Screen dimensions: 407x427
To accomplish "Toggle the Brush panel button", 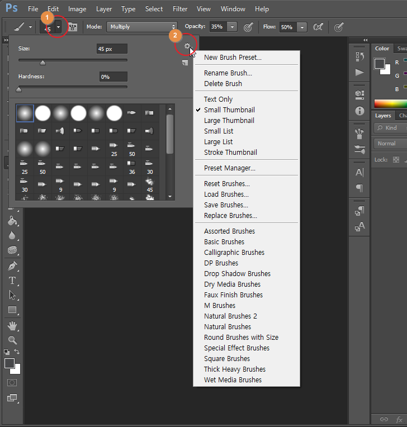I will tap(73, 27).
